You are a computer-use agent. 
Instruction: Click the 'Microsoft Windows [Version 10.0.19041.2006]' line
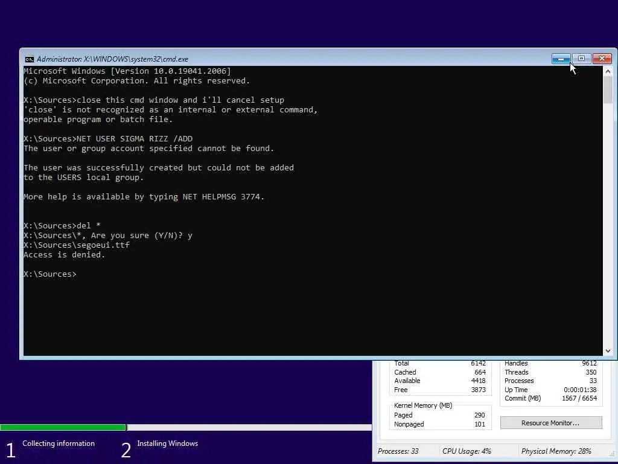tap(127, 71)
